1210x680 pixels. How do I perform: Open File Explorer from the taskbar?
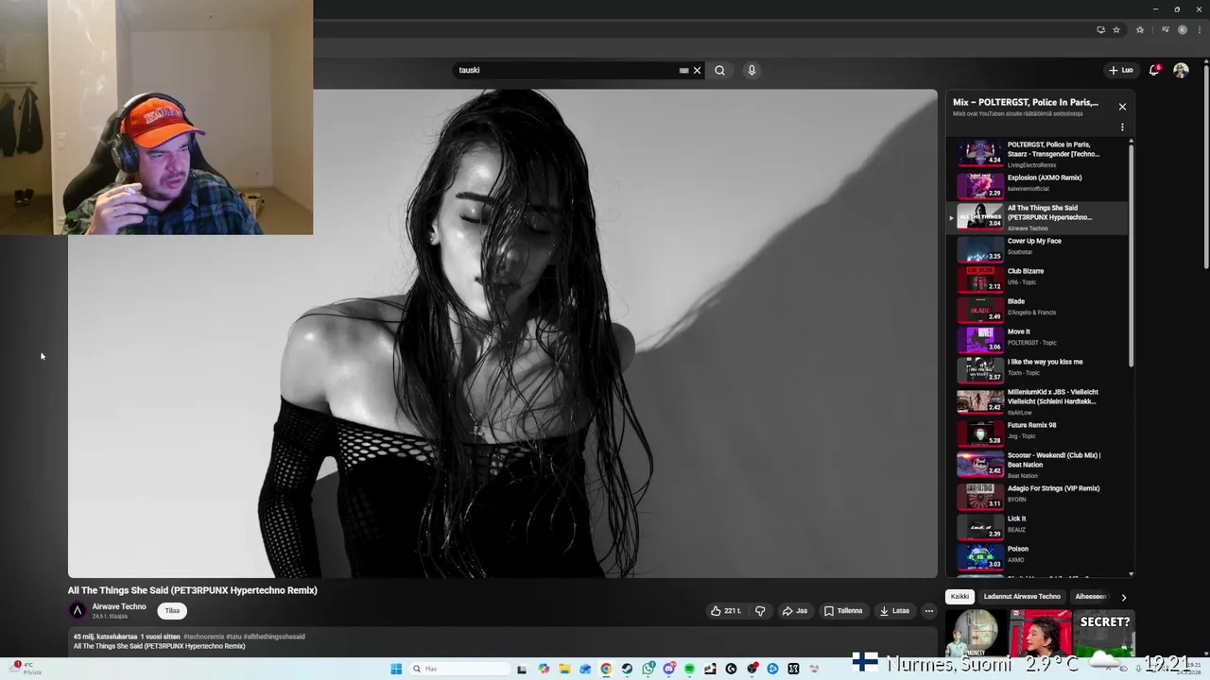coord(564,669)
